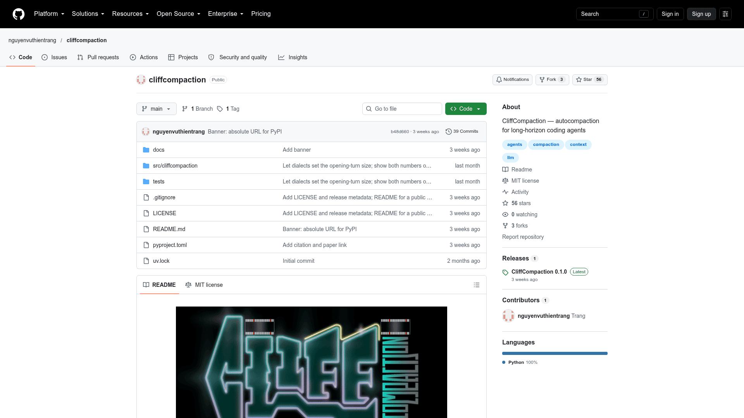
Task: Expand the Open Source menu
Action: click(178, 14)
